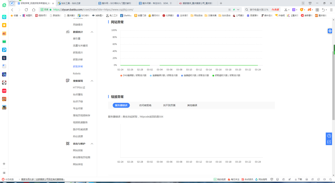Toggle the 连接超时次数 legend series

click(x=195, y=76)
